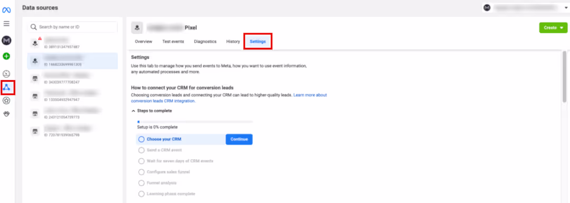Screen dimensions: 570x203
Task: Select Configure sales funnel step circle
Action: (141, 172)
